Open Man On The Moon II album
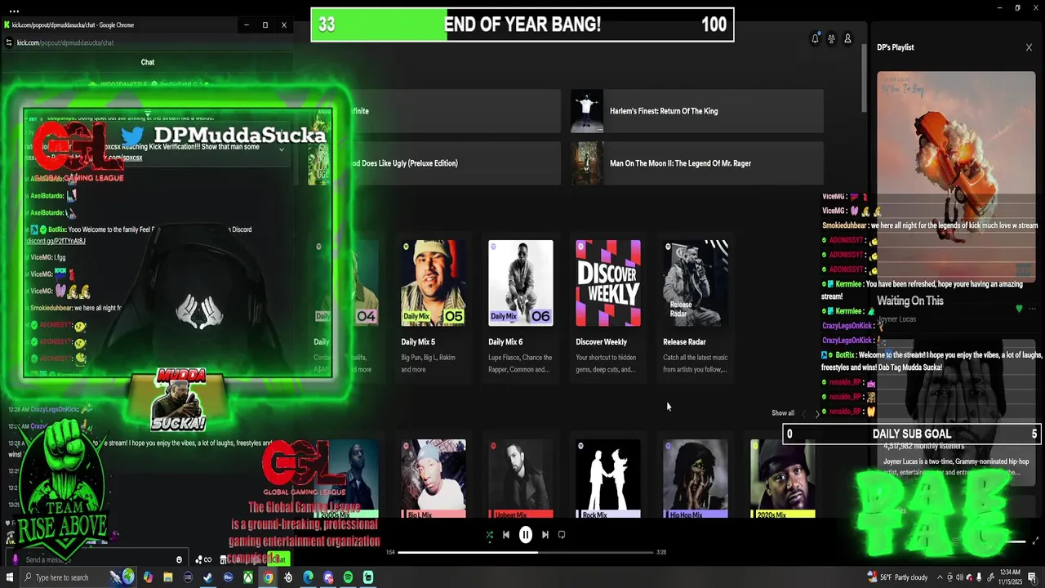The image size is (1045, 588). [x=697, y=163]
